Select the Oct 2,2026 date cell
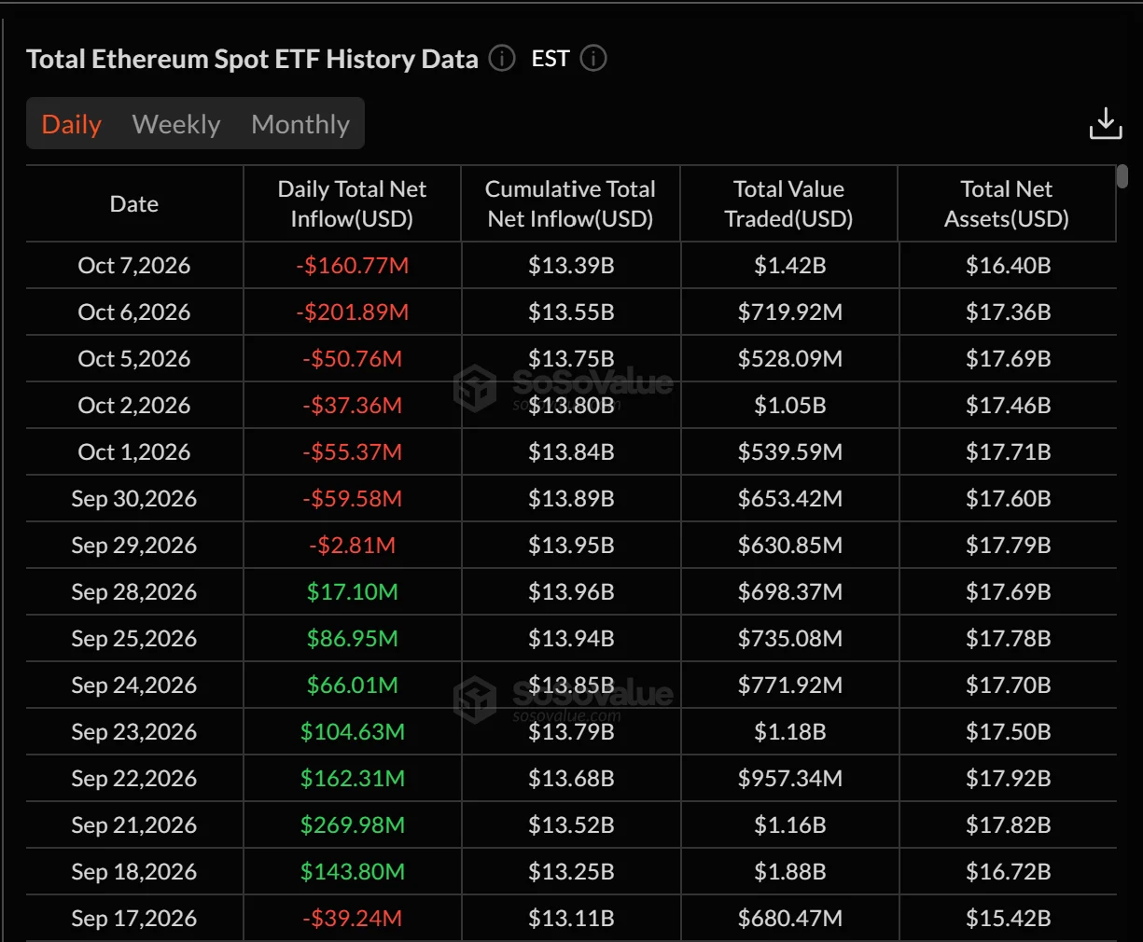 pos(134,406)
